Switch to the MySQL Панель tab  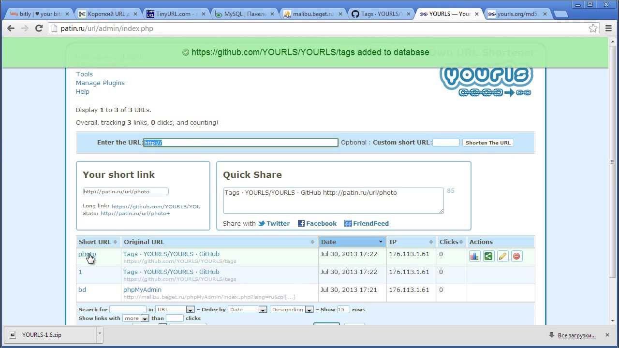coord(245,14)
